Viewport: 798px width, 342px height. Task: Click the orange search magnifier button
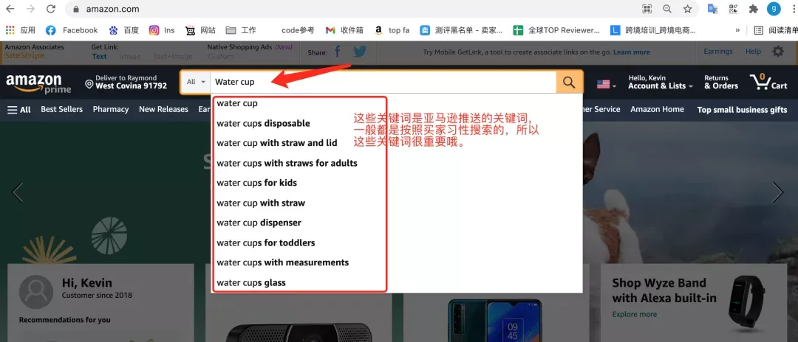coord(569,83)
